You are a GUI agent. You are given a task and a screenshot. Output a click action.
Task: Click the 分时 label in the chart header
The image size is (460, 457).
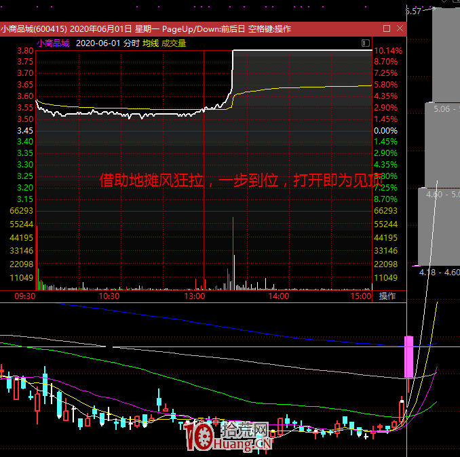pos(131,43)
